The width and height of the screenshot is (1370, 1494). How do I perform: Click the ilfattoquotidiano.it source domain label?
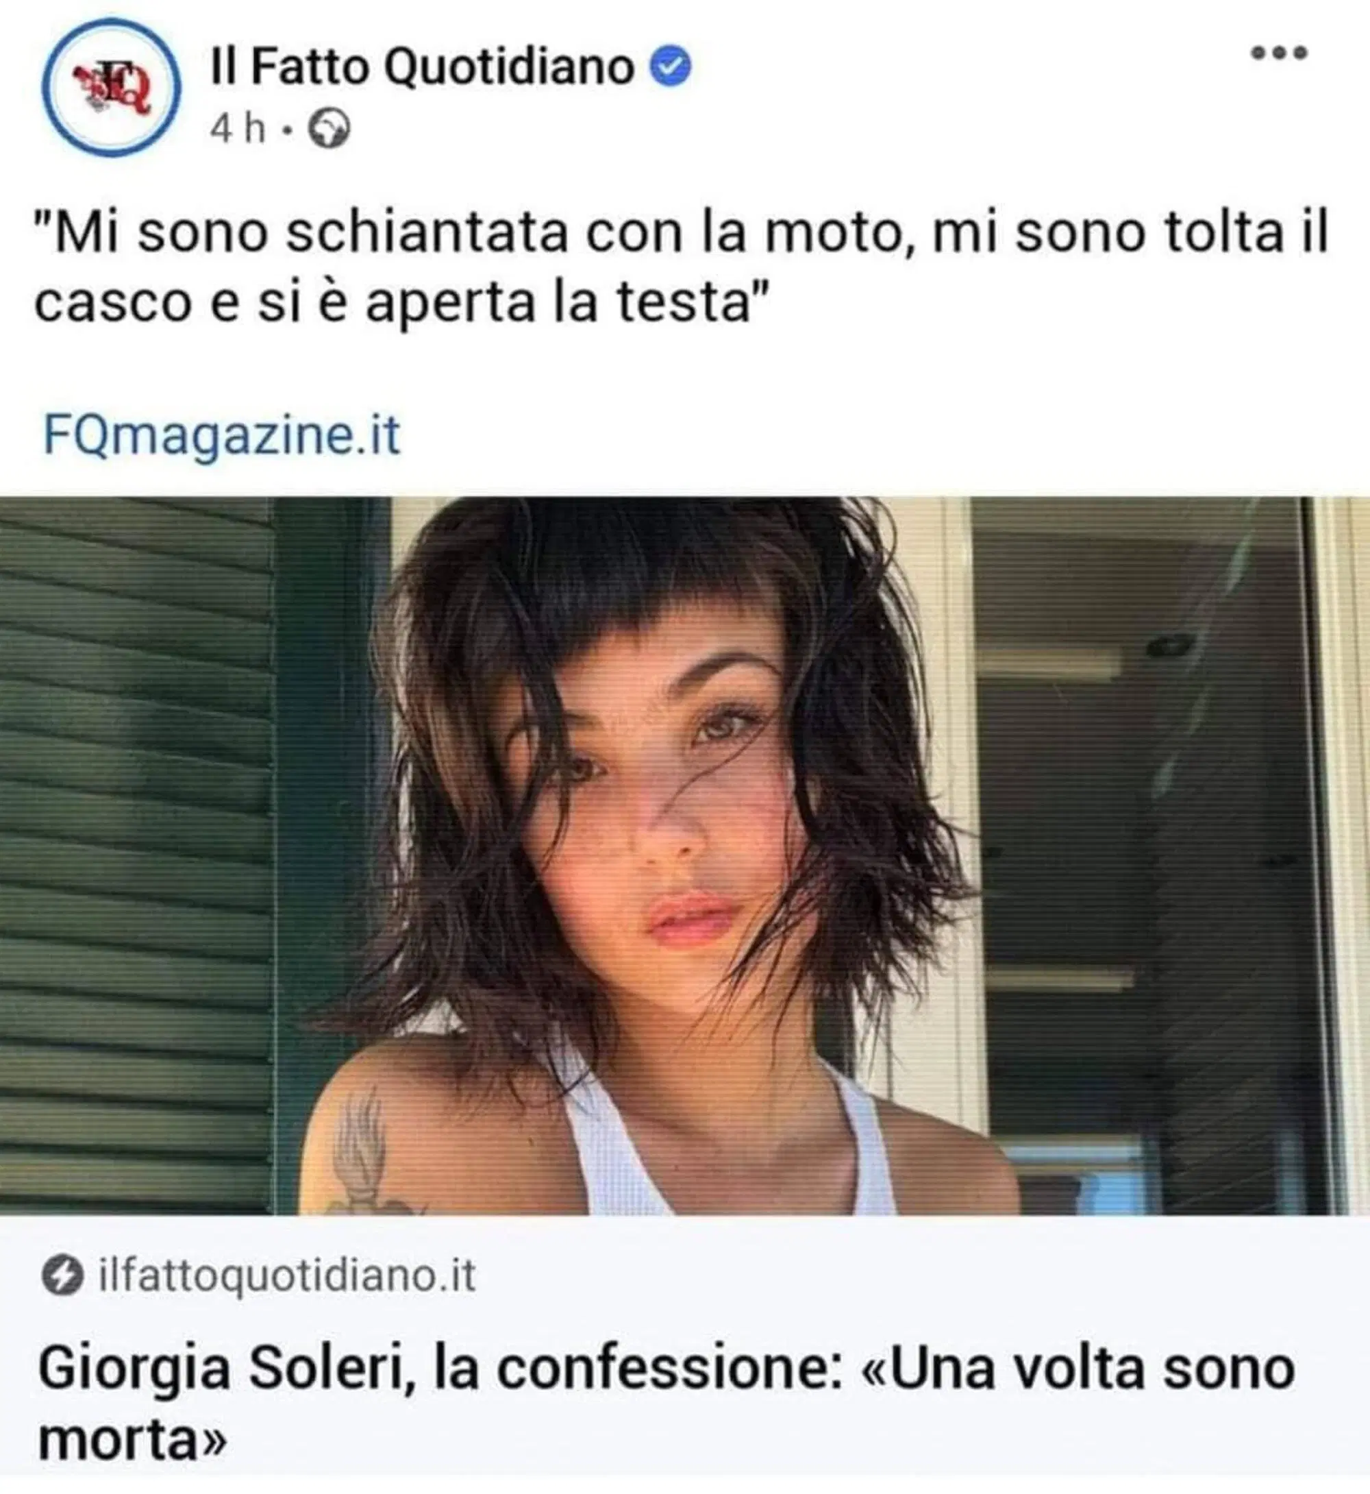tap(287, 1277)
